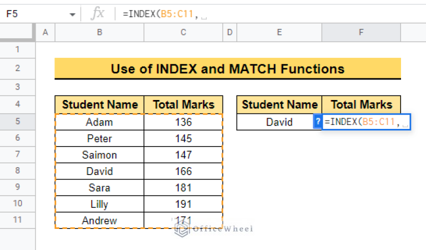Select column F header
The width and height of the screenshot is (426, 250).
tap(361, 32)
